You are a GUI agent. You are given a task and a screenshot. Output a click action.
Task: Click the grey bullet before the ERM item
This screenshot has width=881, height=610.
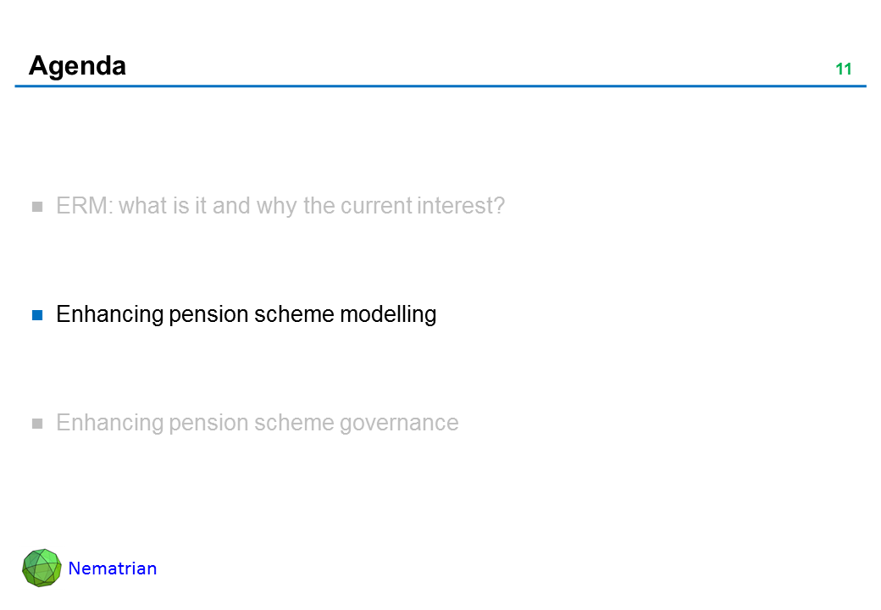tap(37, 207)
